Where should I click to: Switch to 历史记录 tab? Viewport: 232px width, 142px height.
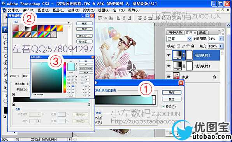tap(175, 33)
